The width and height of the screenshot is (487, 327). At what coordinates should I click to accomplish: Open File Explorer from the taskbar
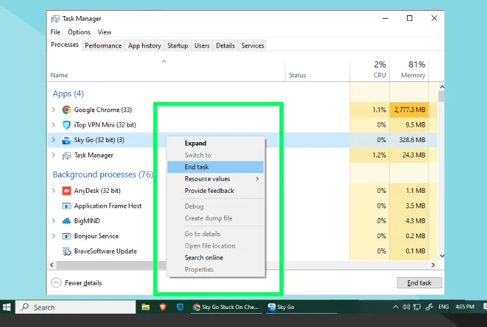pyautogui.click(x=145, y=308)
